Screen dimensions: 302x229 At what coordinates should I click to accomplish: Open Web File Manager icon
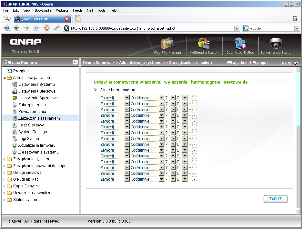click(168, 43)
